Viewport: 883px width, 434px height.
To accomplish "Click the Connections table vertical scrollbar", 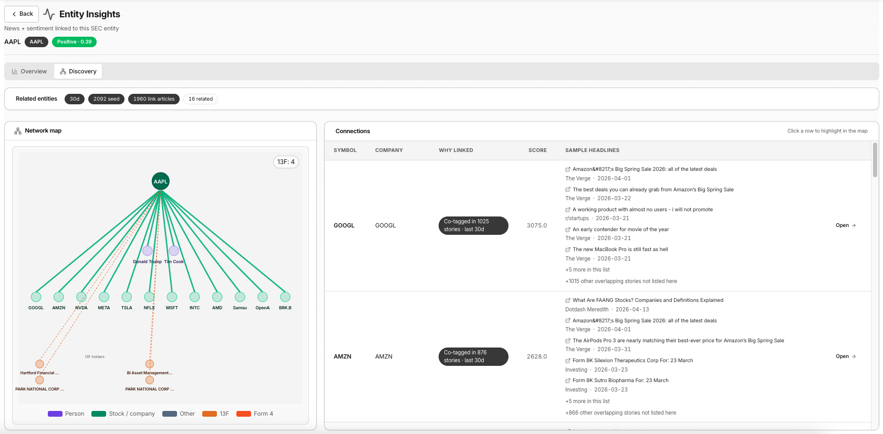I will click(875, 160).
